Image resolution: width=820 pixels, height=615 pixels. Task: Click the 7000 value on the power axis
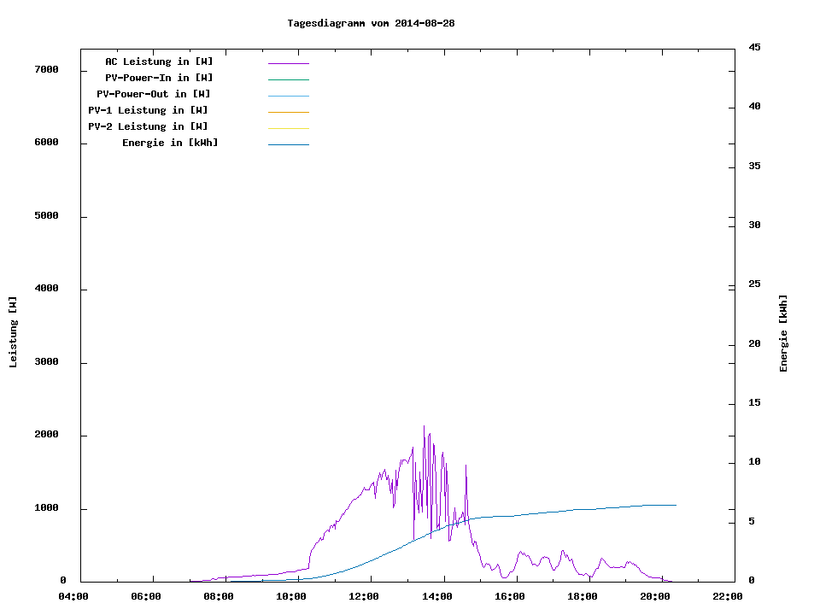point(46,69)
